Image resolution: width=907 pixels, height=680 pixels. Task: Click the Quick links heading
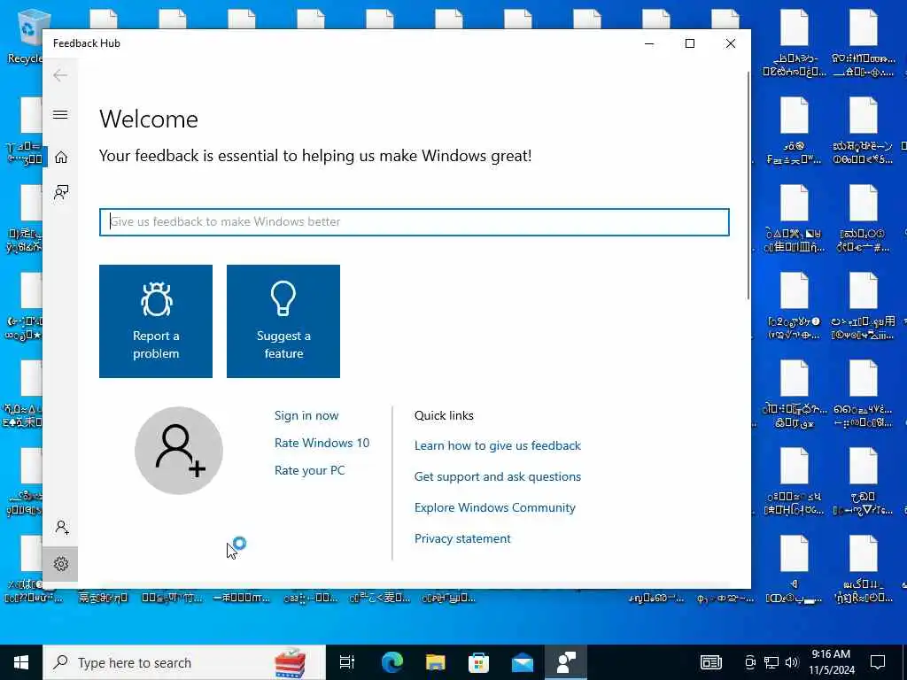(444, 415)
